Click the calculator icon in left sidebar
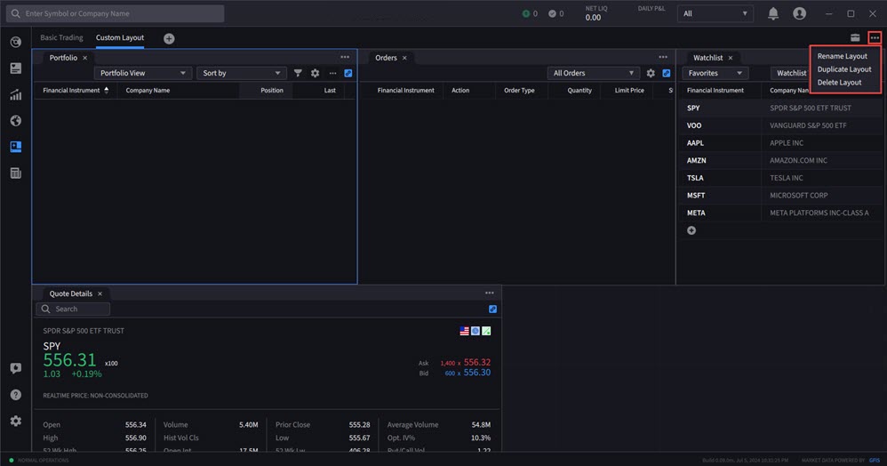 pyautogui.click(x=15, y=173)
